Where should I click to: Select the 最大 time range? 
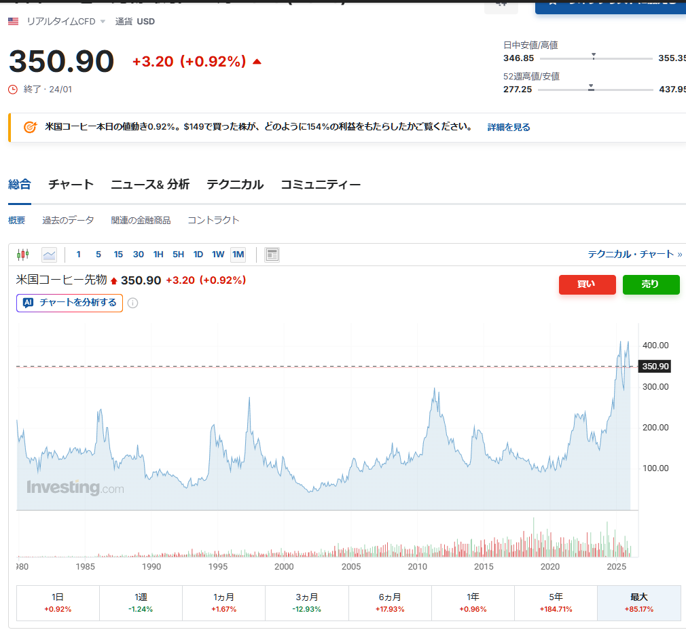point(638,602)
